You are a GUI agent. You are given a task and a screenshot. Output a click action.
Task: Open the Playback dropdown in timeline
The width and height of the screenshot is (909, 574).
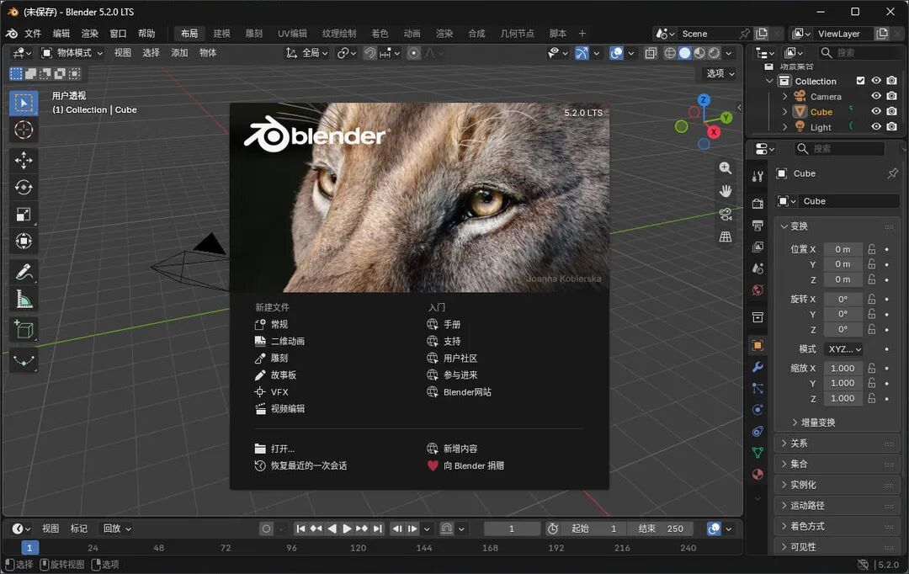116,529
